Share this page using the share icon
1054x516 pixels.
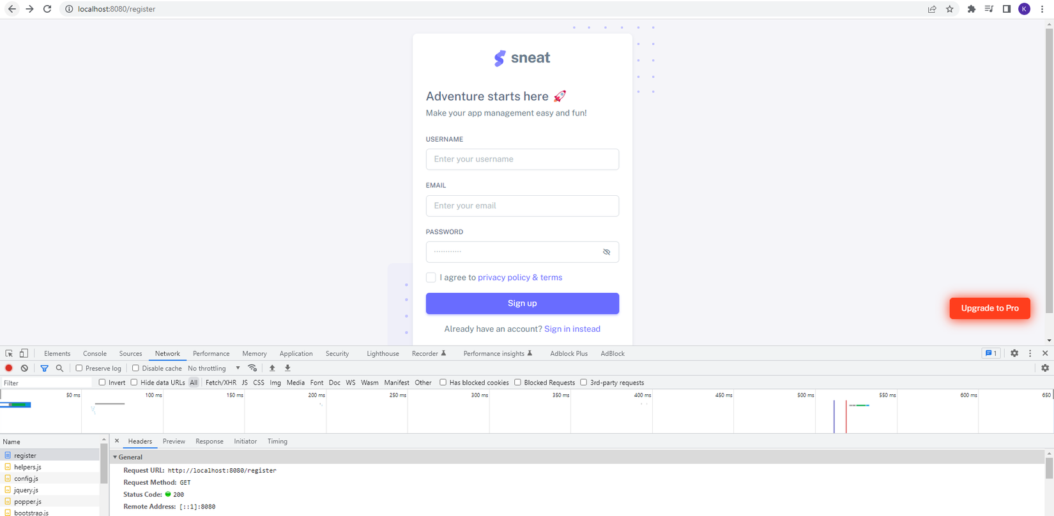(x=932, y=9)
